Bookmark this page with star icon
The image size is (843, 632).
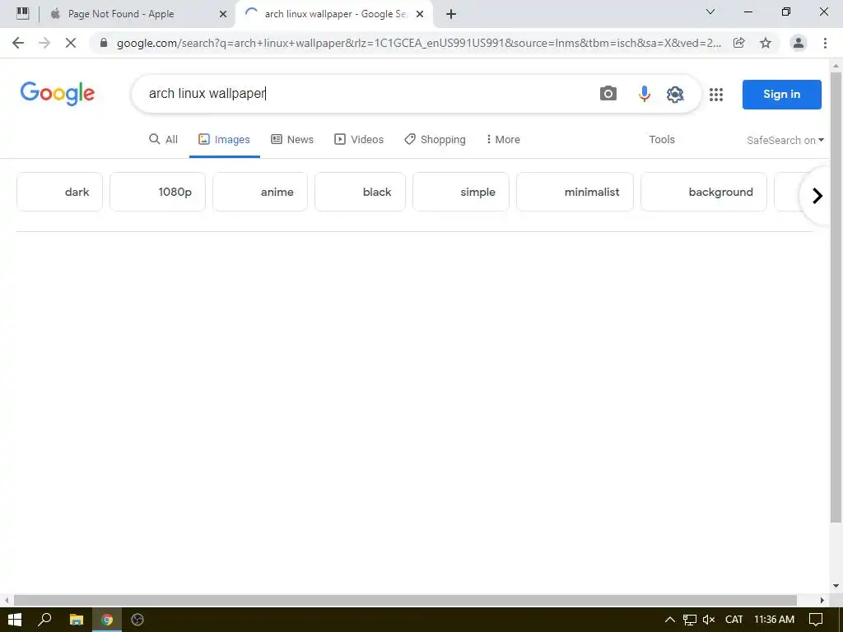point(766,43)
